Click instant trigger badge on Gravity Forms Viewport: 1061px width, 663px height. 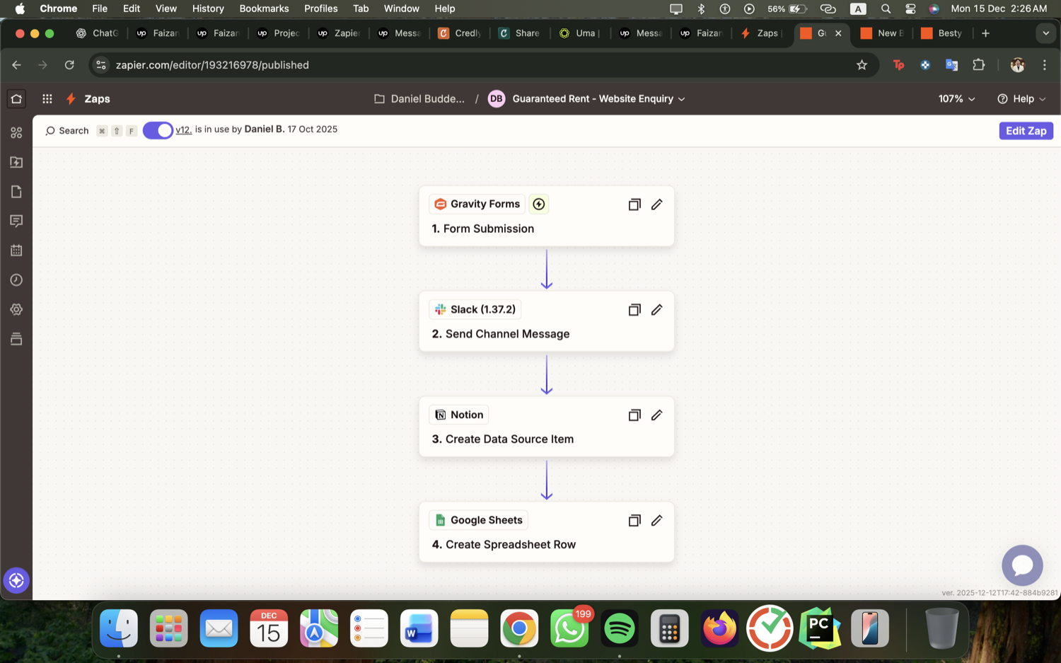pos(539,204)
